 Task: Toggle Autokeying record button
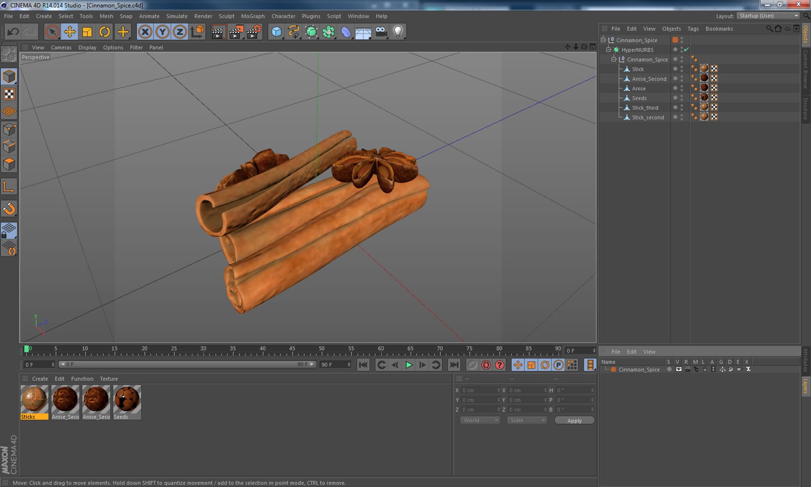[x=486, y=365]
